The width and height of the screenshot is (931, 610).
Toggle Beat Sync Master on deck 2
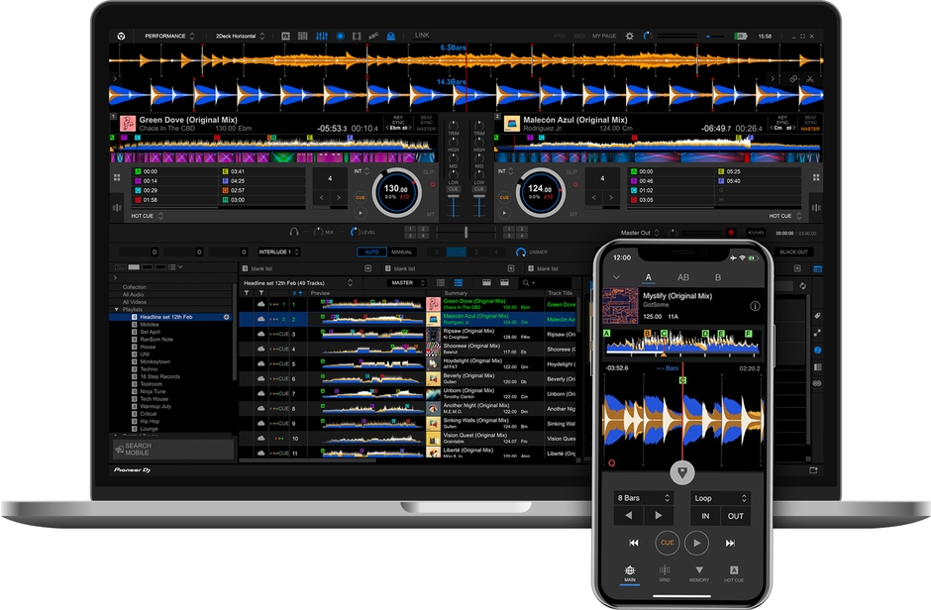coord(809,126)
